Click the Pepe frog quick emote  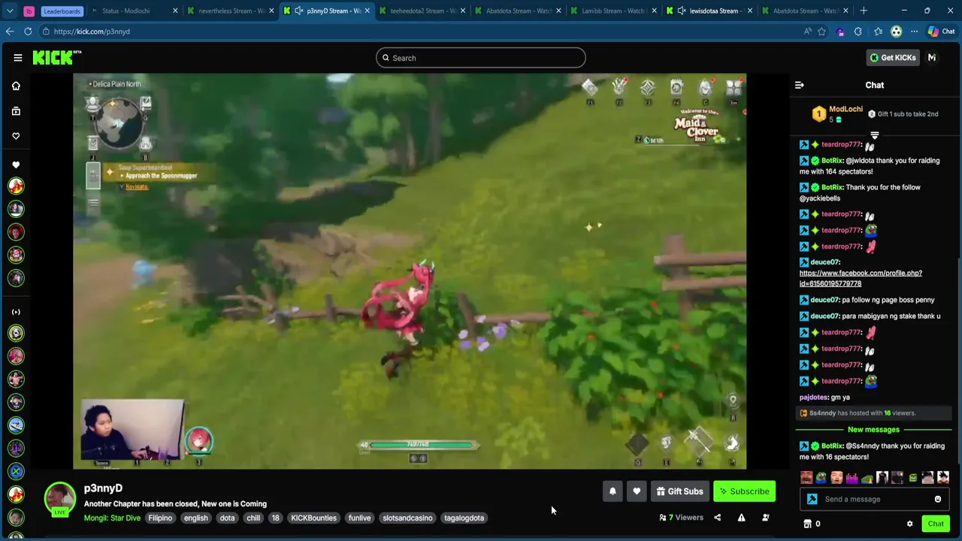click(821, 477)
